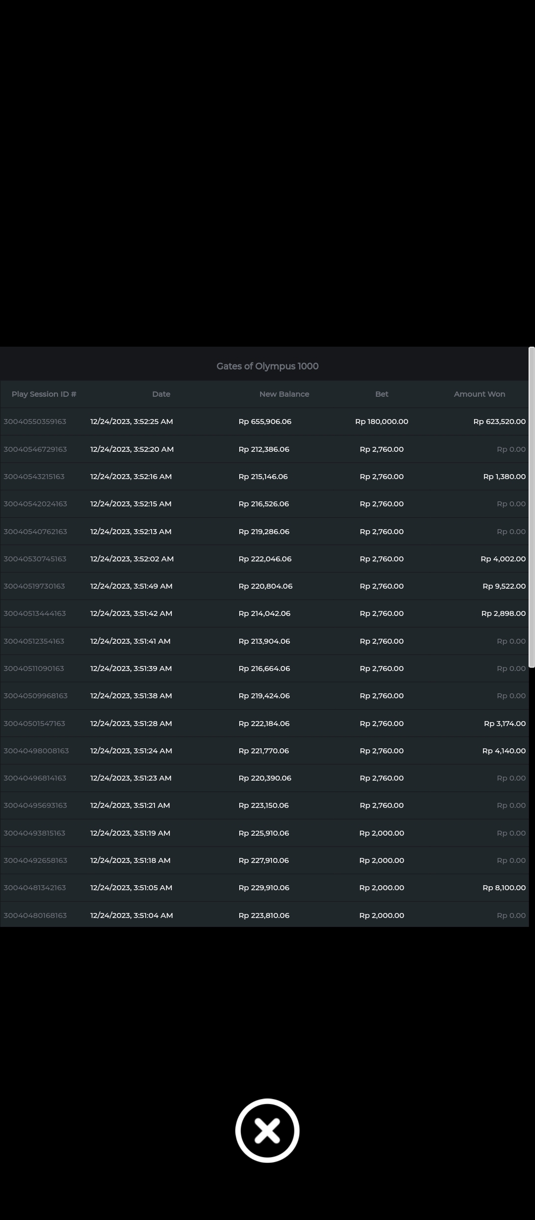Select session ID 30040481342163
The height and width of the screenshot is (1220, 535).
click(35, 888)
